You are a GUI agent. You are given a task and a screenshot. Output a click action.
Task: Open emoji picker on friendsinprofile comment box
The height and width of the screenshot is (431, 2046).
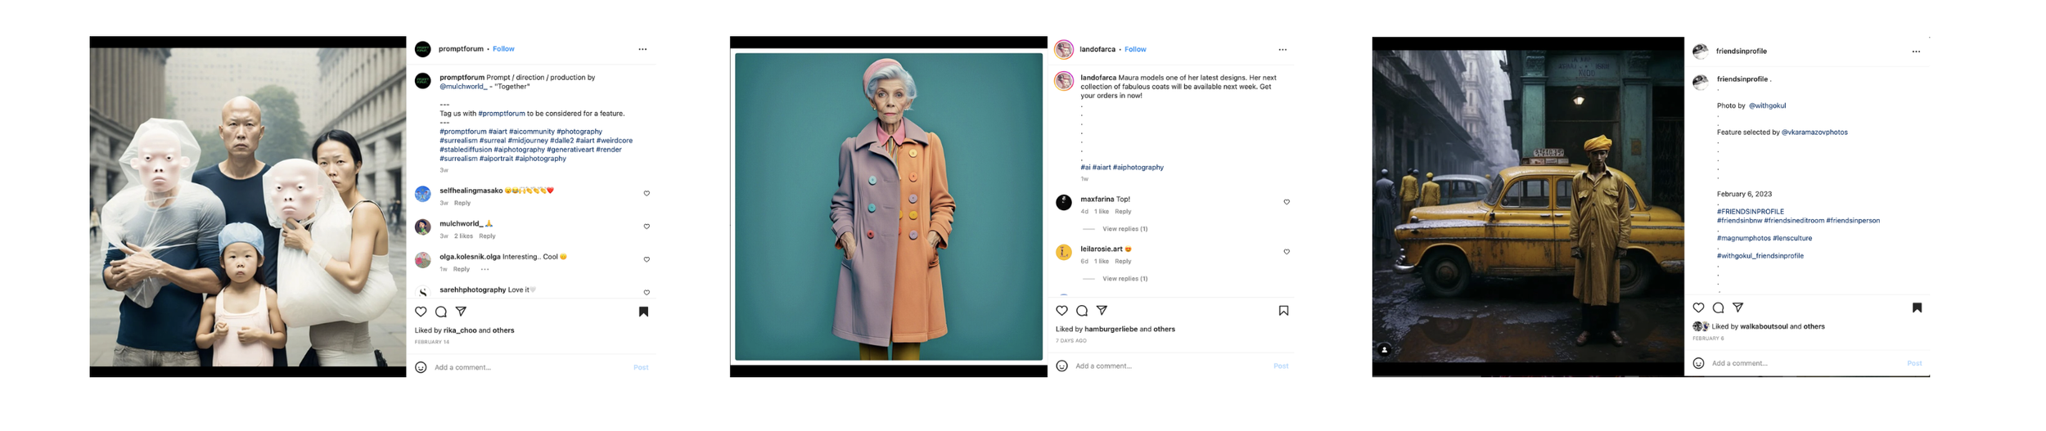(1698, 363)
